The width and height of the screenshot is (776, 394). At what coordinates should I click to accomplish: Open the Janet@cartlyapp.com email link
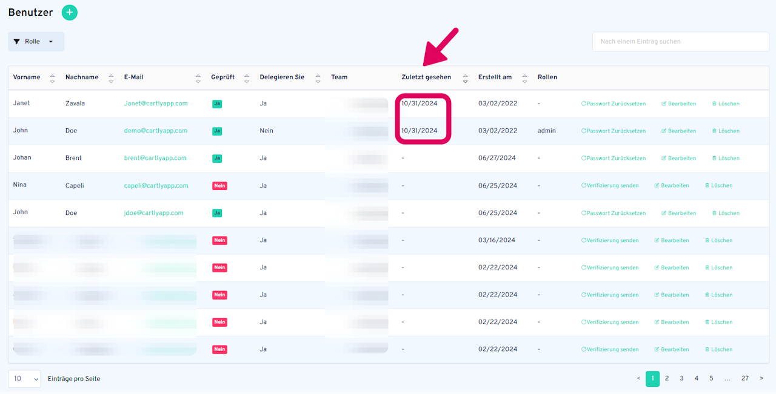(x=156, y=103)
